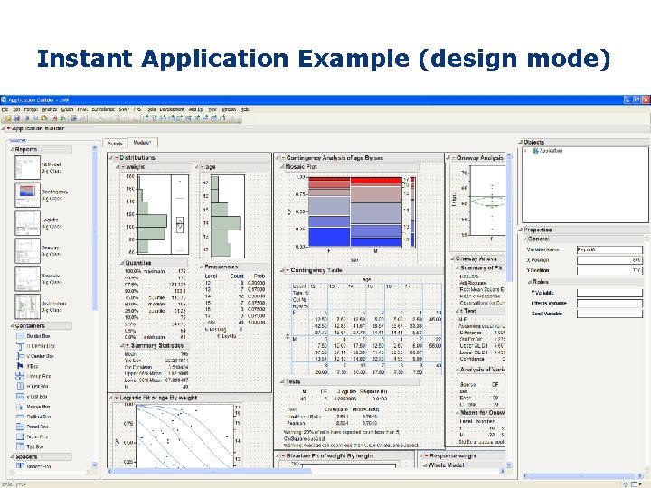
Task: Open the File menu
Action: click(x=5, y=109)
